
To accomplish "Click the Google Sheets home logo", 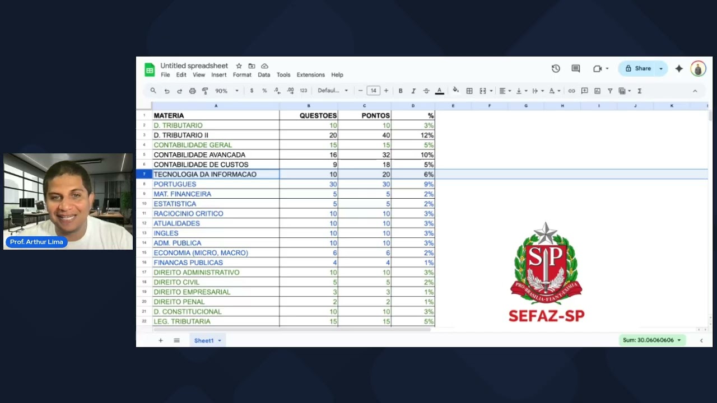I will [x=150, y=69].
